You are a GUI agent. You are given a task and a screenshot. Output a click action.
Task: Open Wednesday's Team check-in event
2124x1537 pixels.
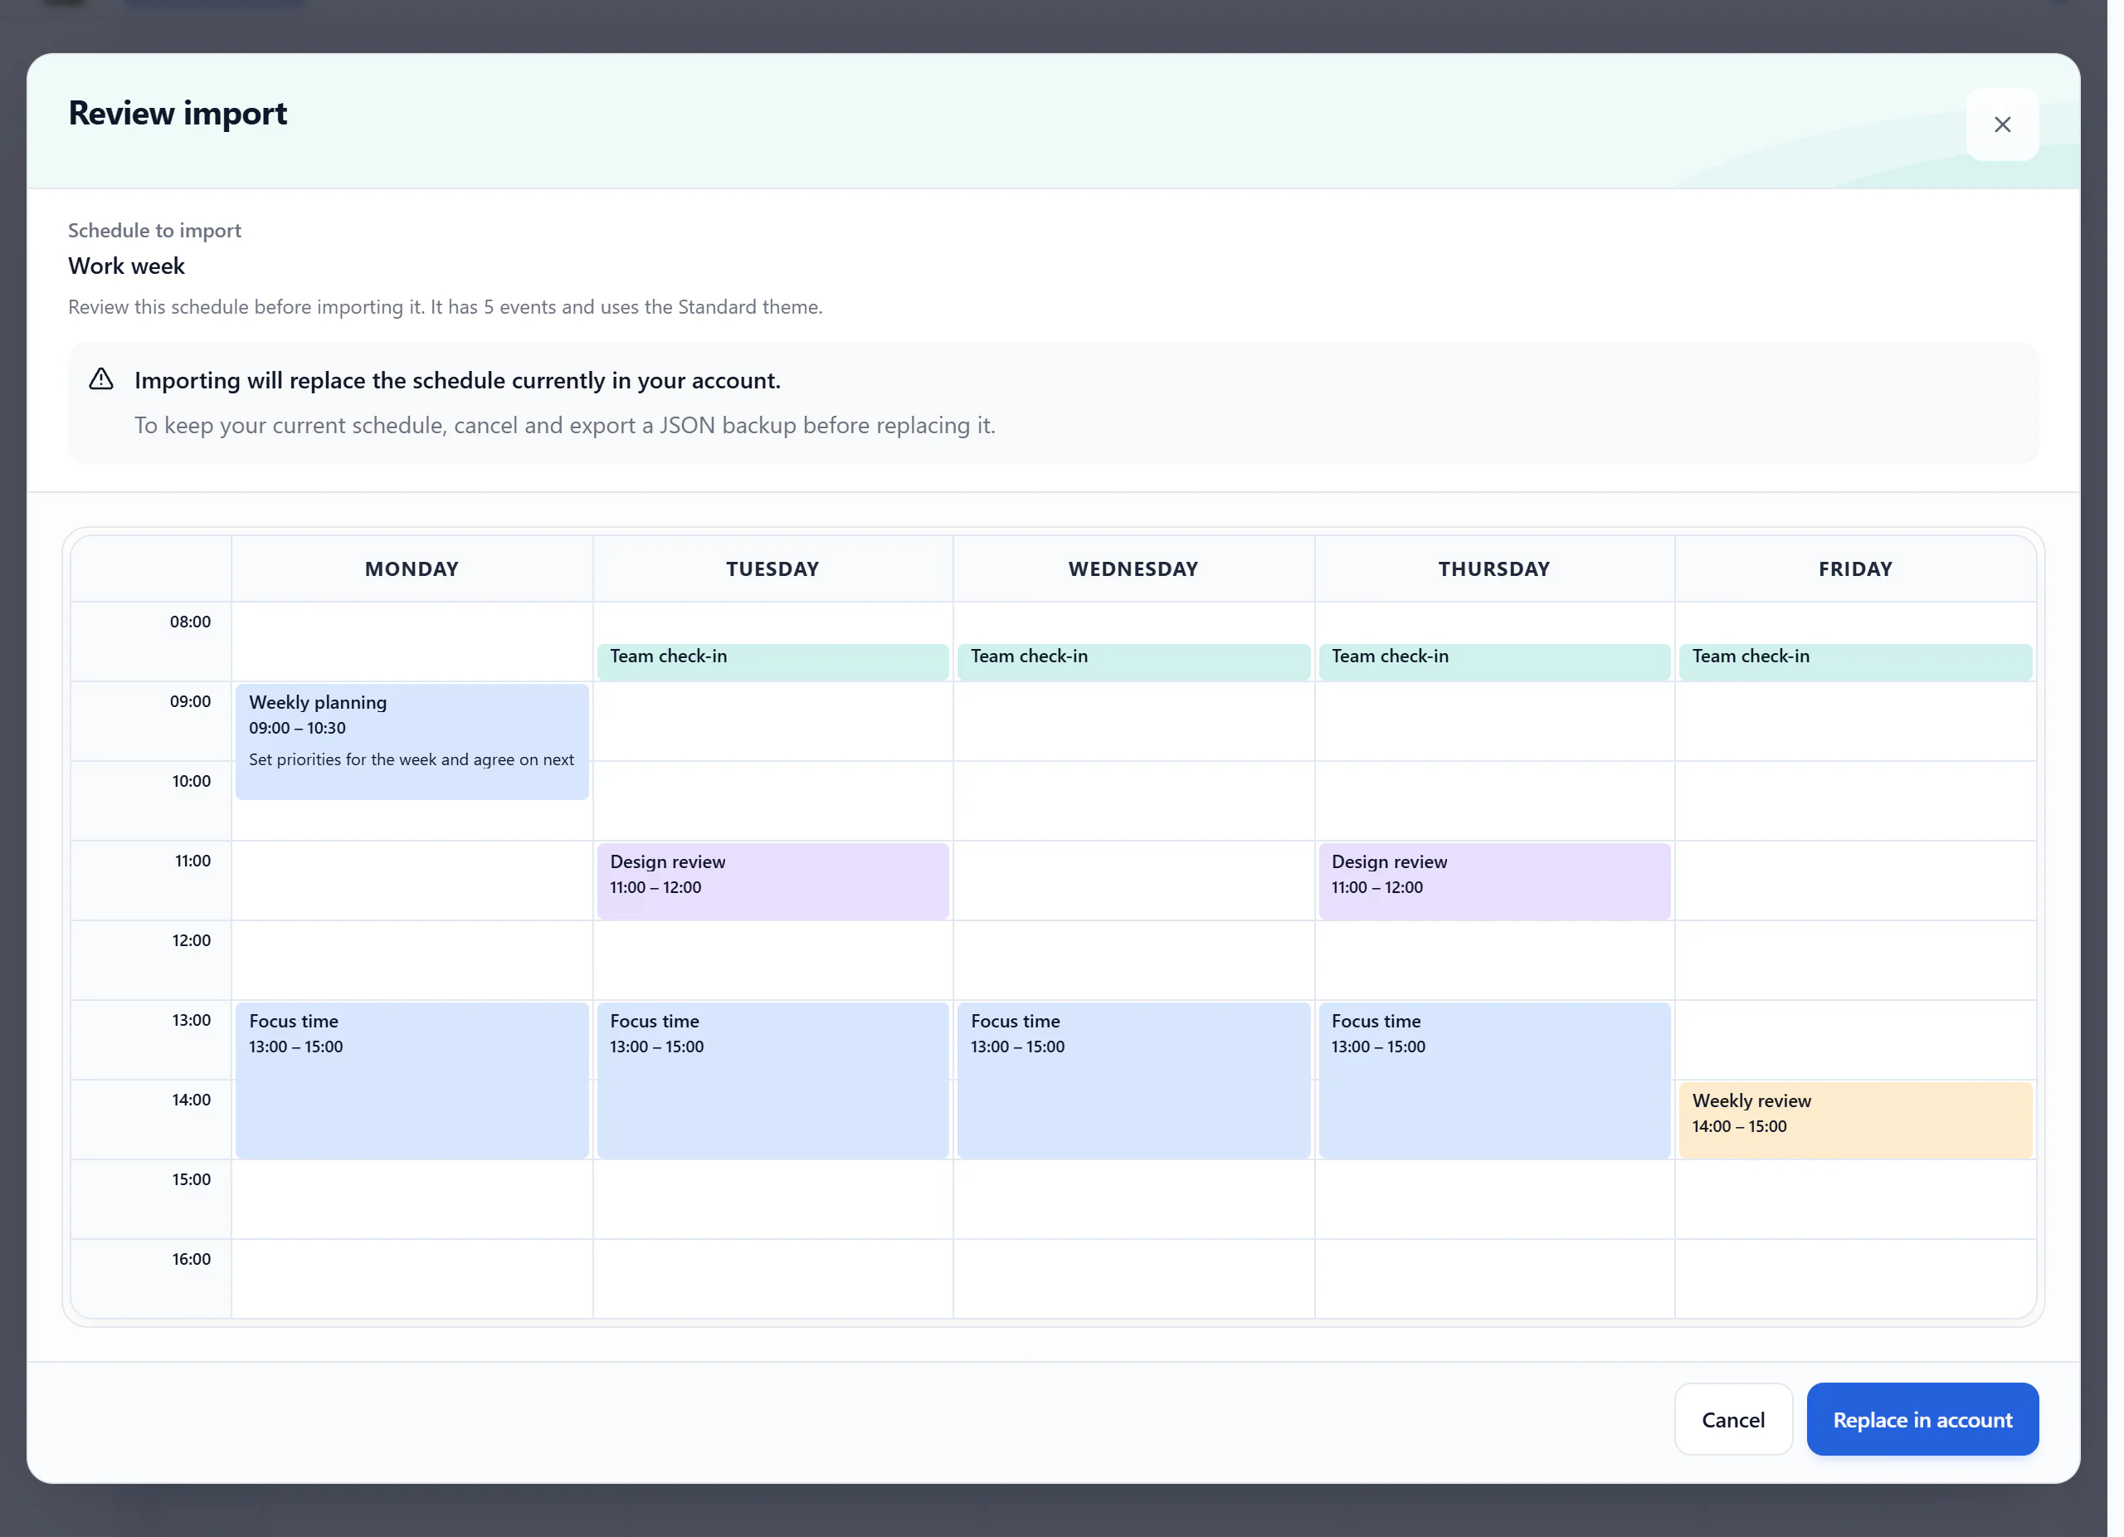(x=1133, y=661)
